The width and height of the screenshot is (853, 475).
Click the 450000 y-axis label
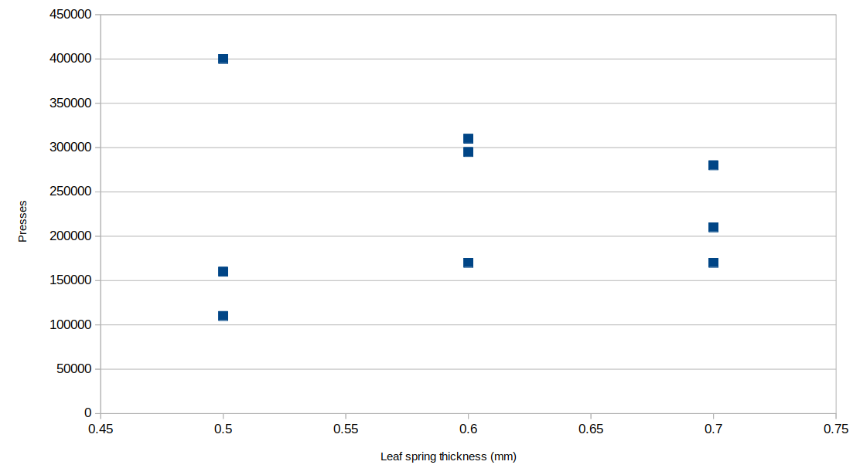pos(72,15)
